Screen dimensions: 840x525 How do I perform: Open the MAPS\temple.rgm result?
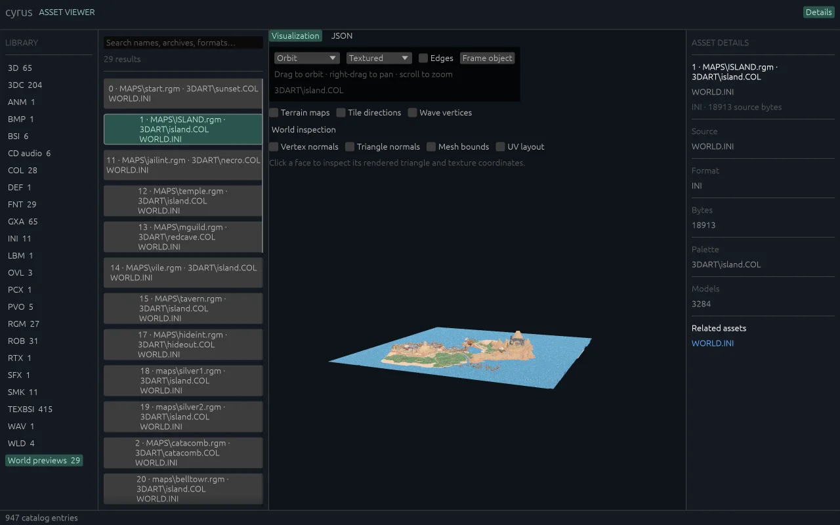tap(183, 201)
